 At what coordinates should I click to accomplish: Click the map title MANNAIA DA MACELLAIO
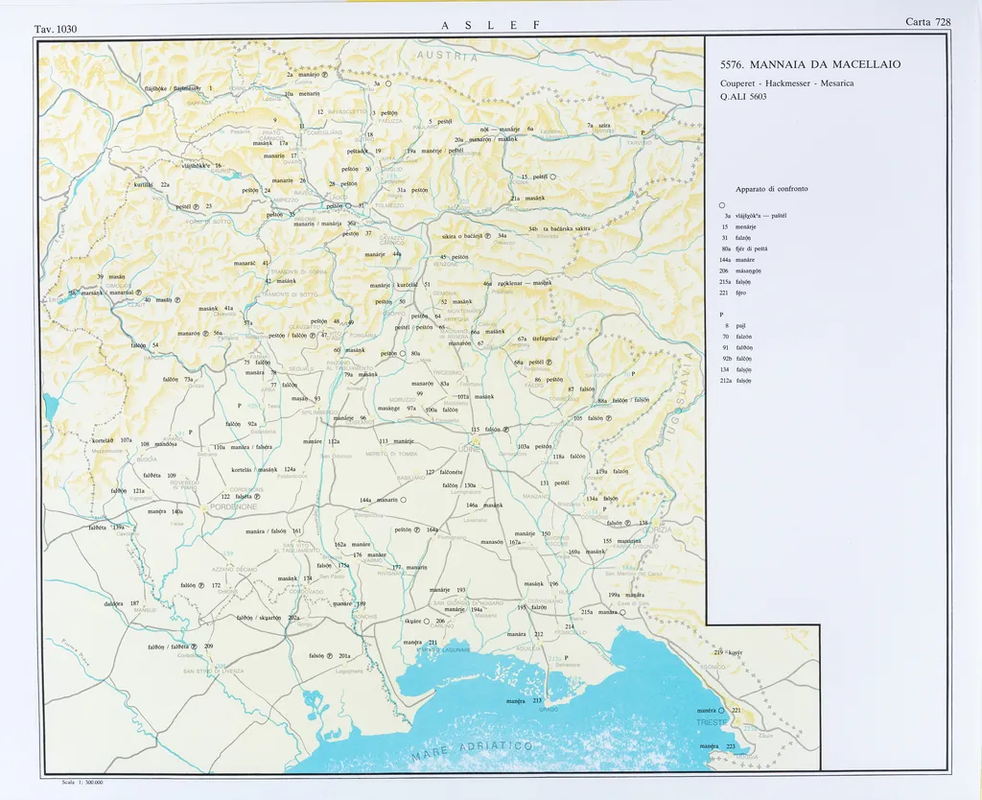pyautogui.click(x=810, y=65)
